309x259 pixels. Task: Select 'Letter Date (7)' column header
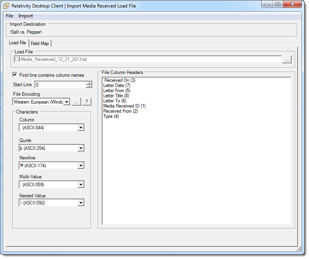point(117,85)
